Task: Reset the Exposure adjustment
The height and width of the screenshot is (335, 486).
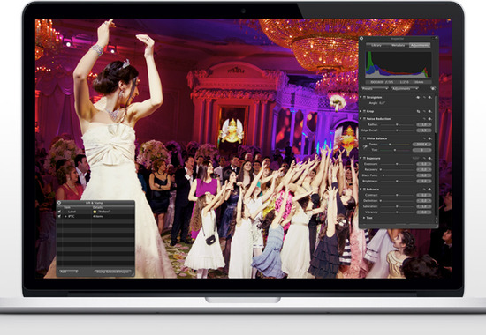Action: click(x=424, y=159)
